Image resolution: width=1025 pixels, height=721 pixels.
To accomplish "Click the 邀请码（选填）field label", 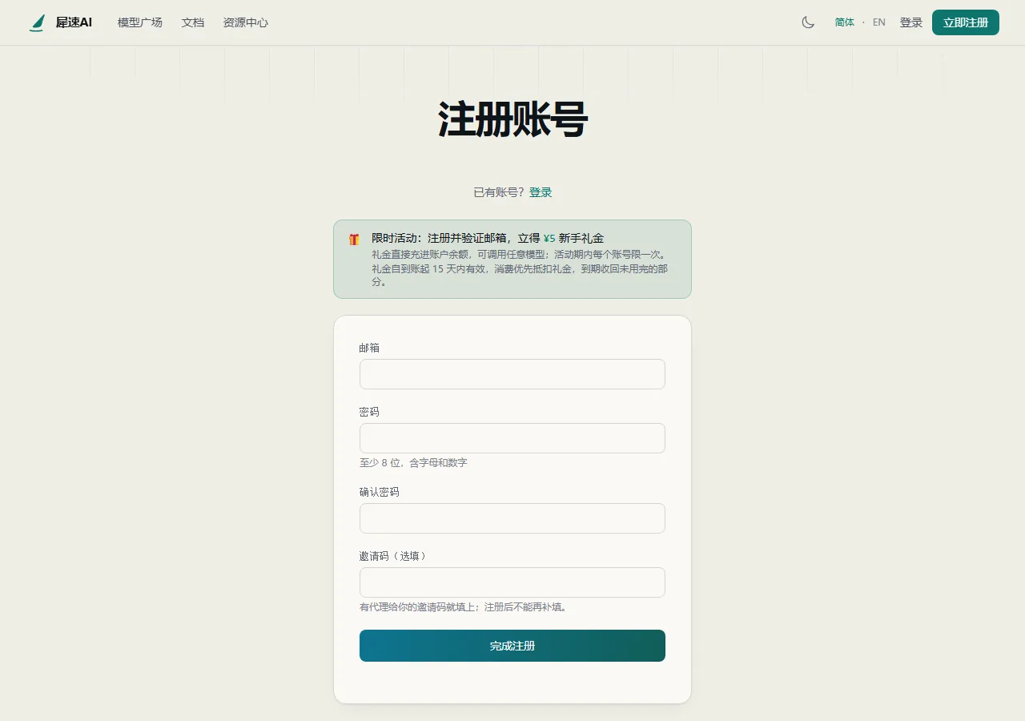I will (394, 556).
